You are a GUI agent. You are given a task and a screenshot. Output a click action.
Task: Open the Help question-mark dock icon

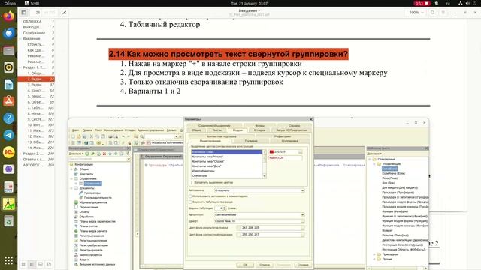8,118
